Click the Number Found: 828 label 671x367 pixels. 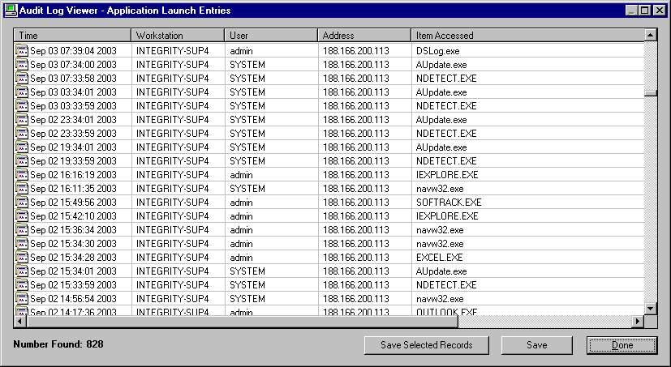coord(58,344)
